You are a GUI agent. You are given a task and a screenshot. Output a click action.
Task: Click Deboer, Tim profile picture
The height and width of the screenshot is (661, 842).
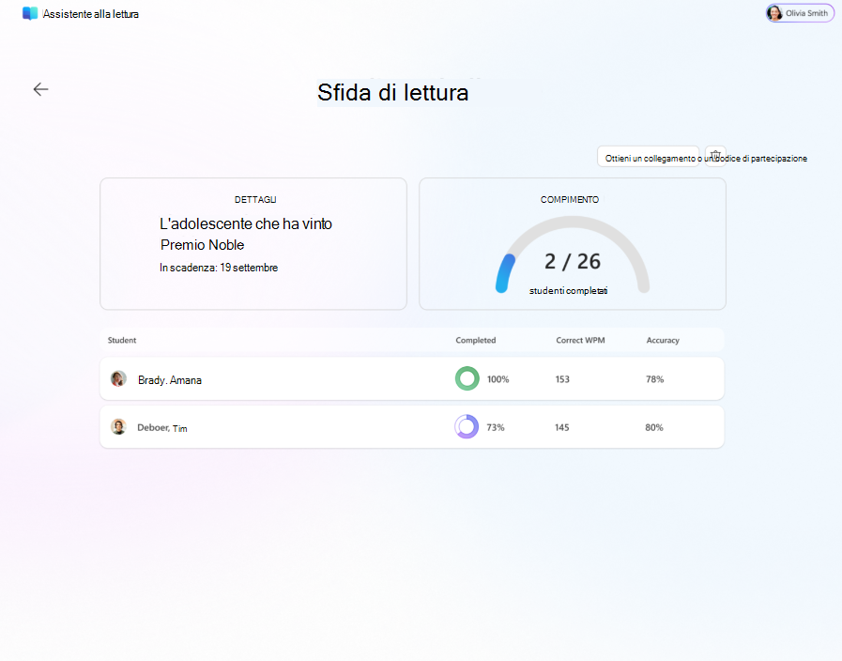click(118, 427)
